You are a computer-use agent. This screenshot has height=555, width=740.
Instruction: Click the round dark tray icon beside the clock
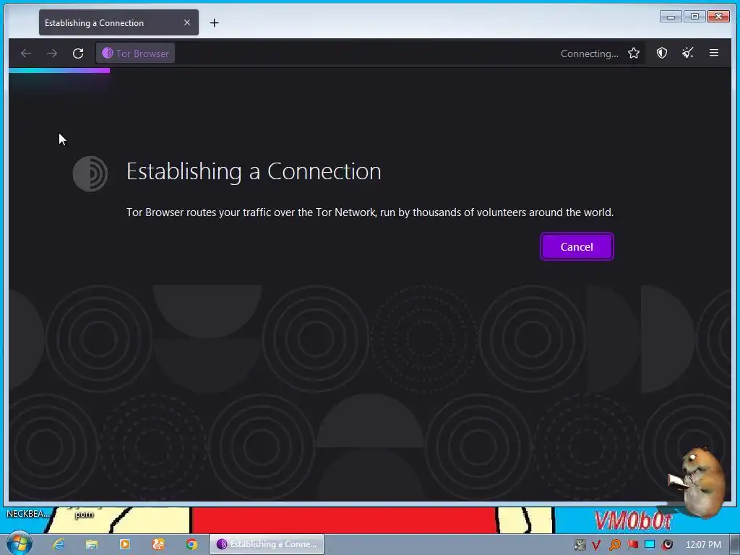667,545
